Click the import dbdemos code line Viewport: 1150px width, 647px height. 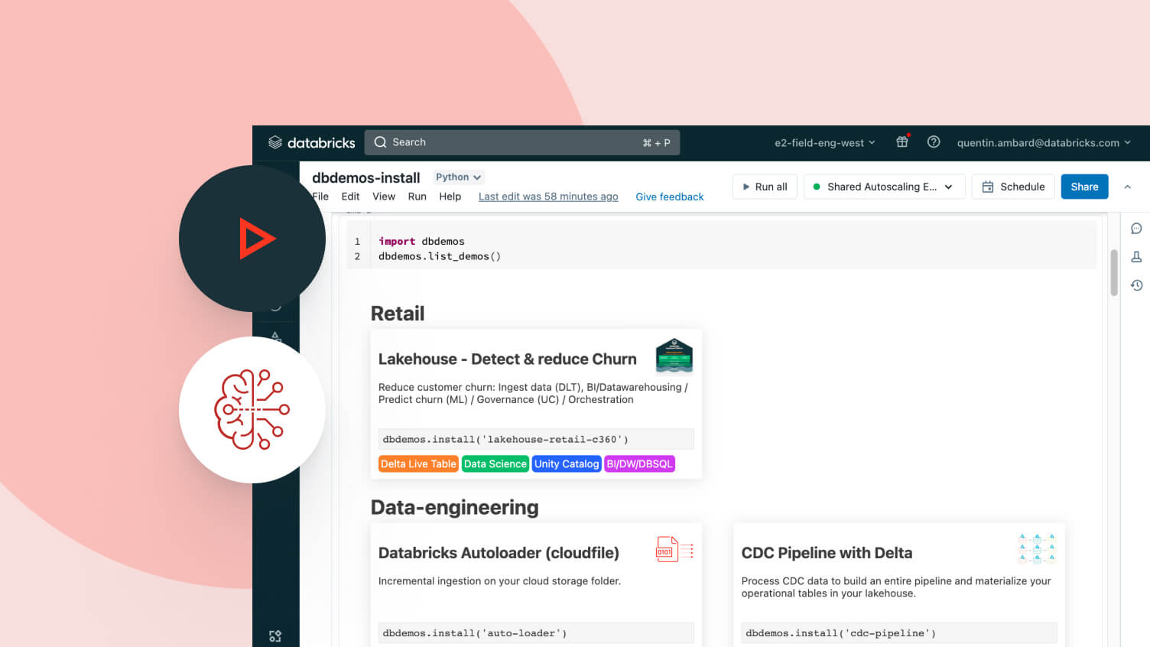[x=421, y=241]
